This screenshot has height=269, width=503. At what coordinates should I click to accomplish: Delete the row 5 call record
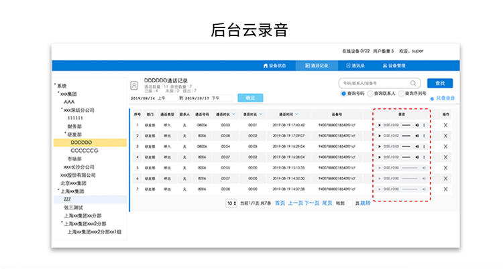[445, 167]
